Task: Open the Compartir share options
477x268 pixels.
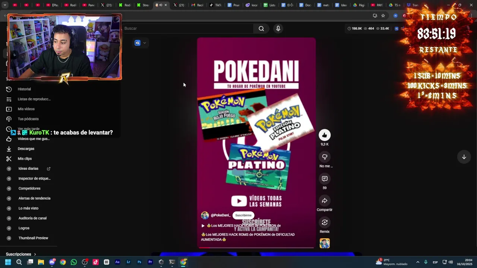Action: pyautogui.click(x=325, y=201)
